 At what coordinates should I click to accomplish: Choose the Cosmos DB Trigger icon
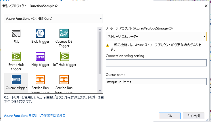64,33
